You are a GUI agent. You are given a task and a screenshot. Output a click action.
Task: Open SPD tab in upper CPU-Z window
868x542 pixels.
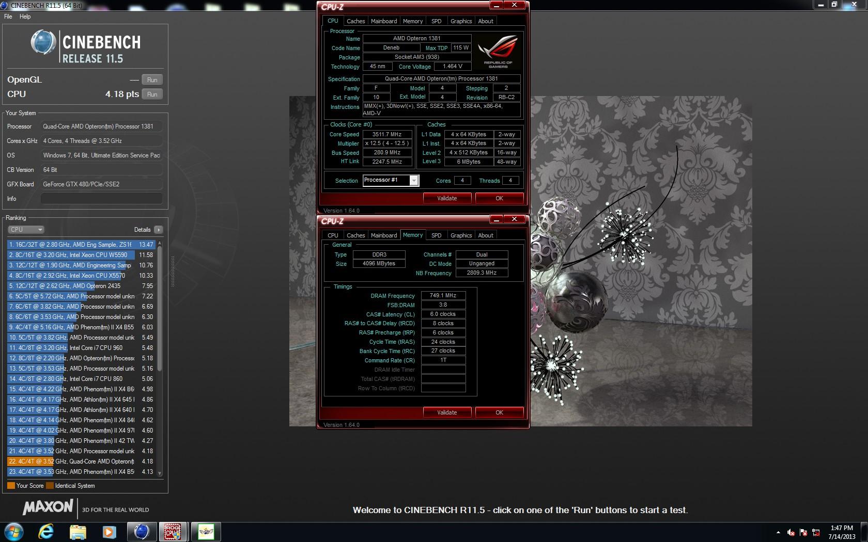437,21
